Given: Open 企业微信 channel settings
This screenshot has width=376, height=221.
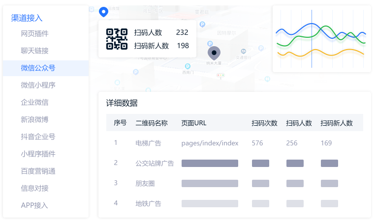Looking at the screenshot, I should (34, 102).
